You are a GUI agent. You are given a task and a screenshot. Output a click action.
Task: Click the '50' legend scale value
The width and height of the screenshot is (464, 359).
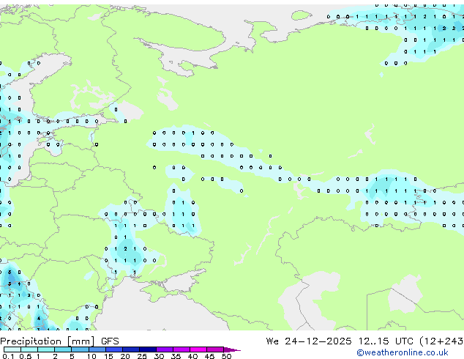pos(226,356)
